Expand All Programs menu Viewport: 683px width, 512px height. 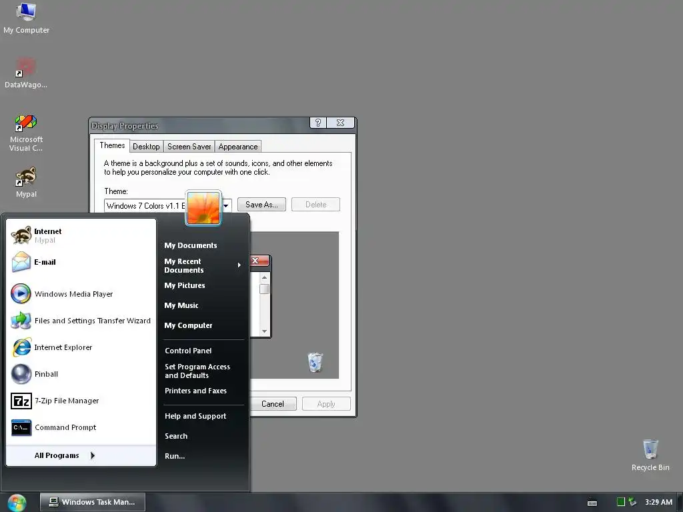click(x=81, y=455)
